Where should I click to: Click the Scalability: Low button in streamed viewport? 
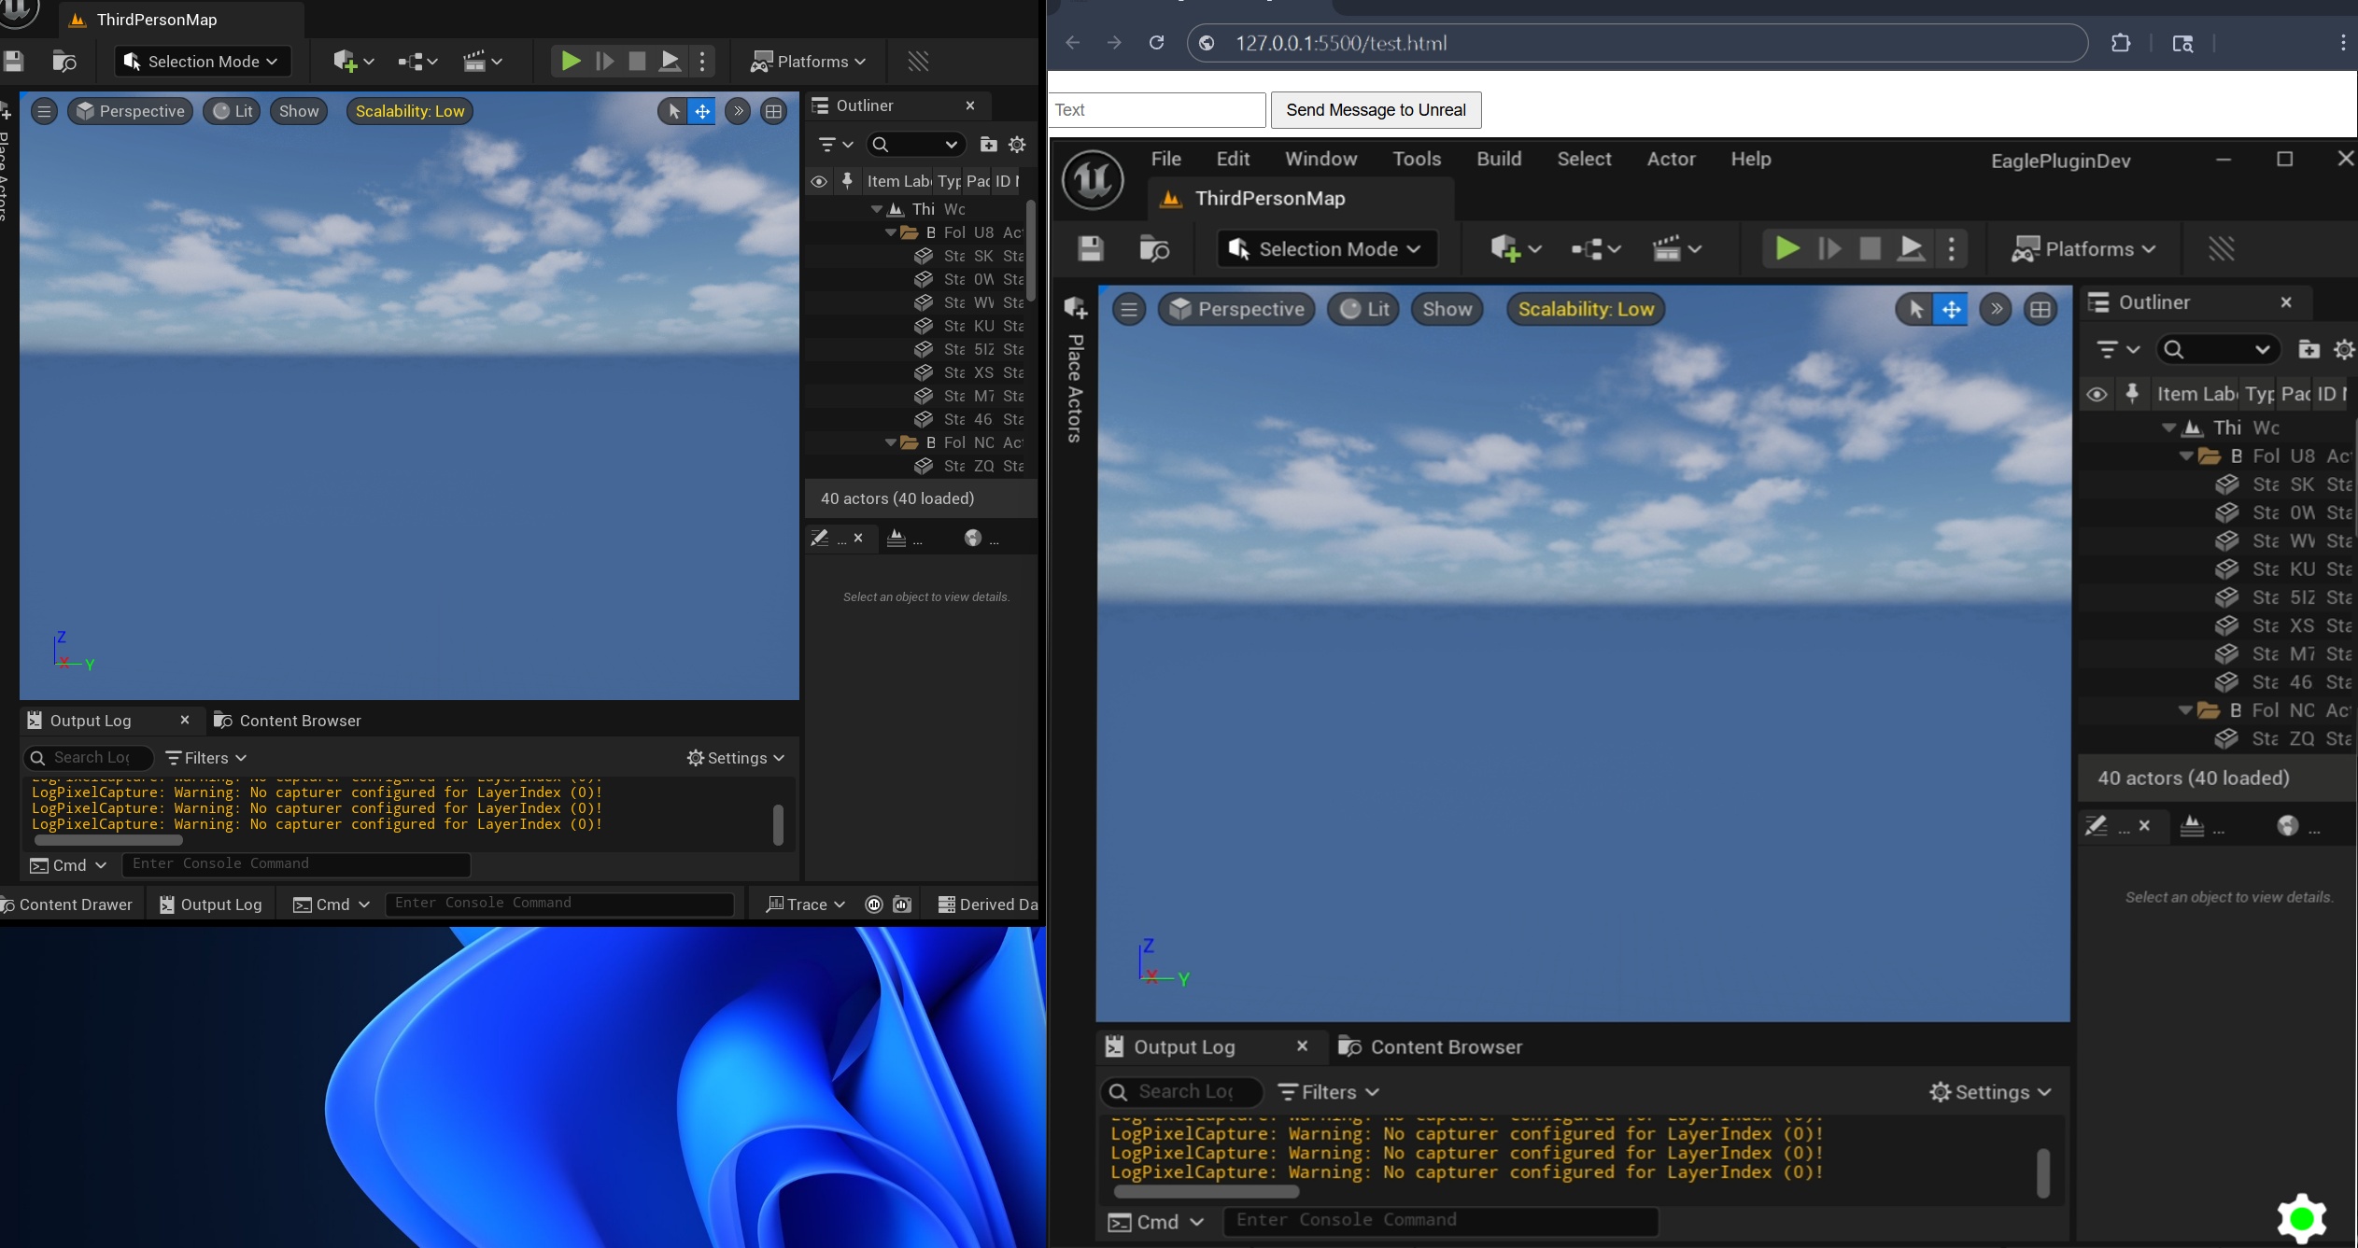tap(1585, 309)
